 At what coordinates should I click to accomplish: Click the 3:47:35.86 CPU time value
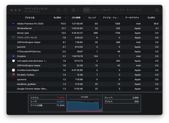[x=77, y=70]
